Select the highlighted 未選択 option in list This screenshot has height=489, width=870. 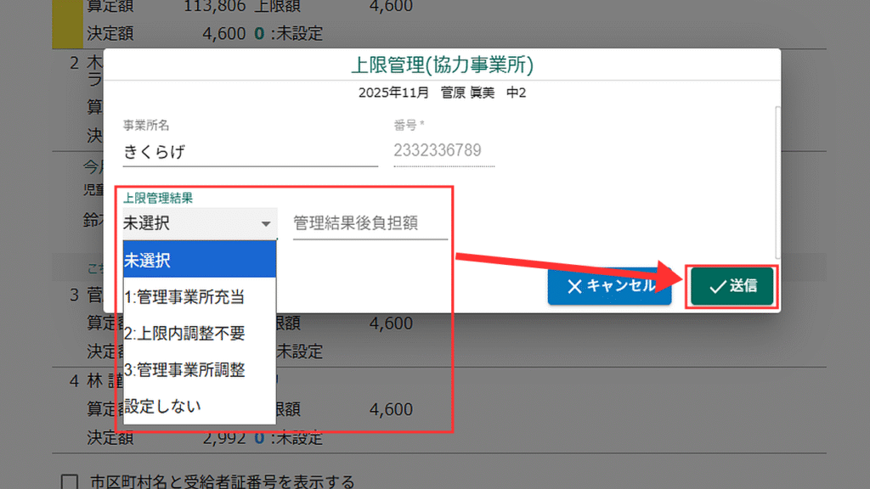200,260
